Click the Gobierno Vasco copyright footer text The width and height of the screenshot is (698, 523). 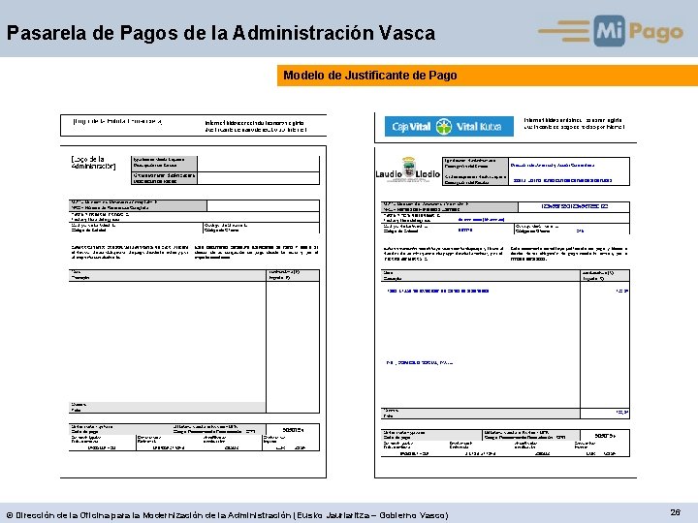228,515
